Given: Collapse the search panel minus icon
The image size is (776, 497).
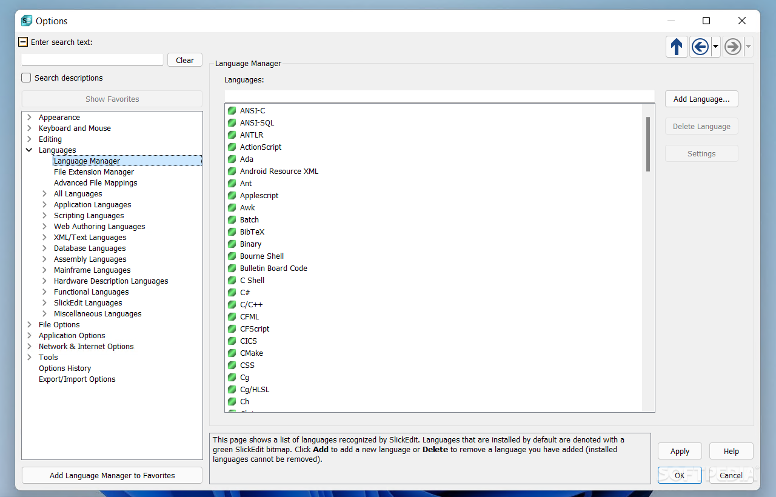Looking at the screenshot, I should [x=23, y=42].
